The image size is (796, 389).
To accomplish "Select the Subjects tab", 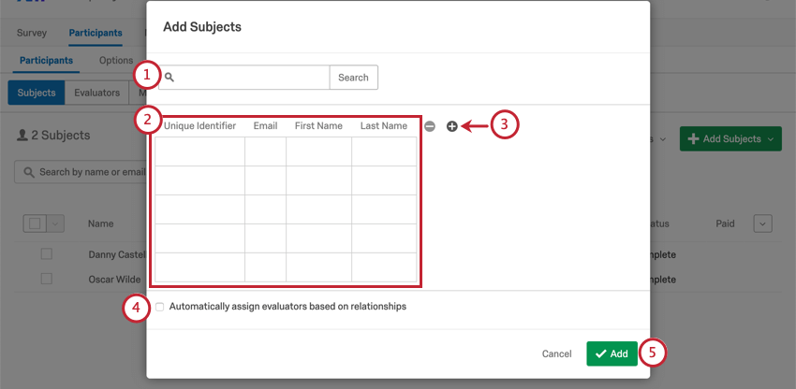I will pos(37,93).
